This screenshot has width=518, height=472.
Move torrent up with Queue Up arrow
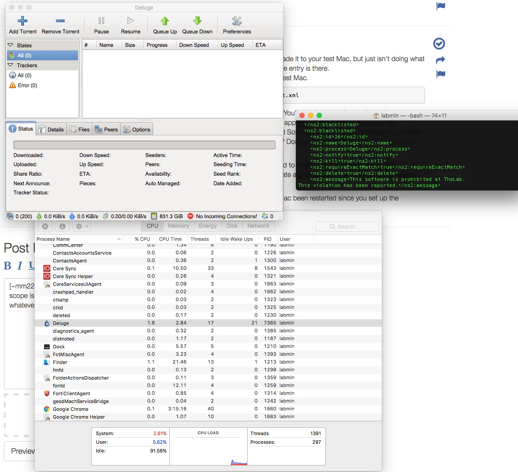(x=165, y=21)
